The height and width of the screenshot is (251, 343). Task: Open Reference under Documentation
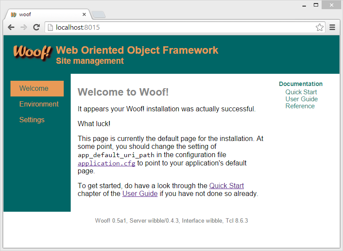click(300, 106)
